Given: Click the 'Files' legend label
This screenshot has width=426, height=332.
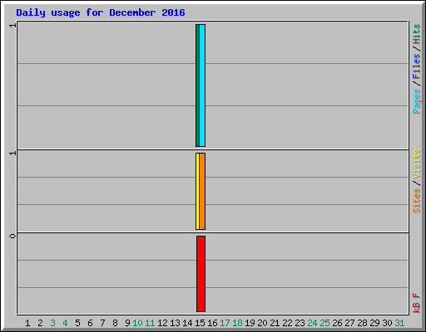Looking at the screenshot, I should pos(417,66).
